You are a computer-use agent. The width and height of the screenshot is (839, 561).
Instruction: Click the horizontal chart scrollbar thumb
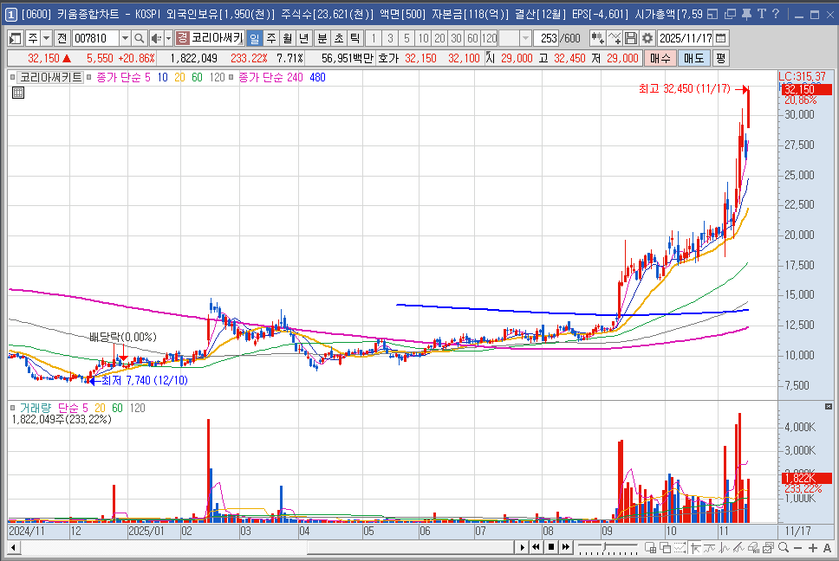[411, 548]
